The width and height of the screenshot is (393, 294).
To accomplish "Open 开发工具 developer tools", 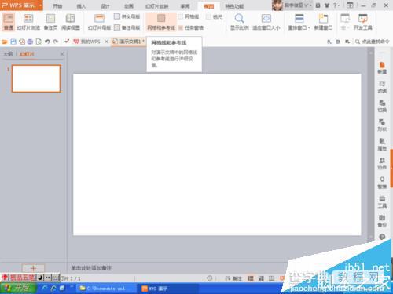I will tap(363, 22).
